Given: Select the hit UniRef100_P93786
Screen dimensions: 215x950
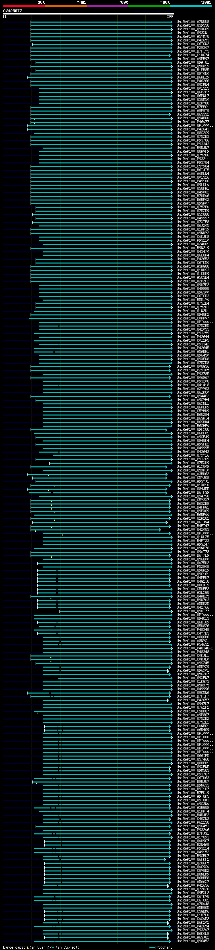Looking at the screenshot, I should point(192,140).
